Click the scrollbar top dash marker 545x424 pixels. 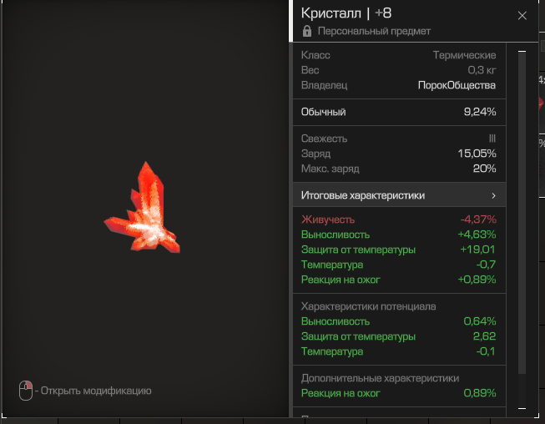[x=522, y=52]
